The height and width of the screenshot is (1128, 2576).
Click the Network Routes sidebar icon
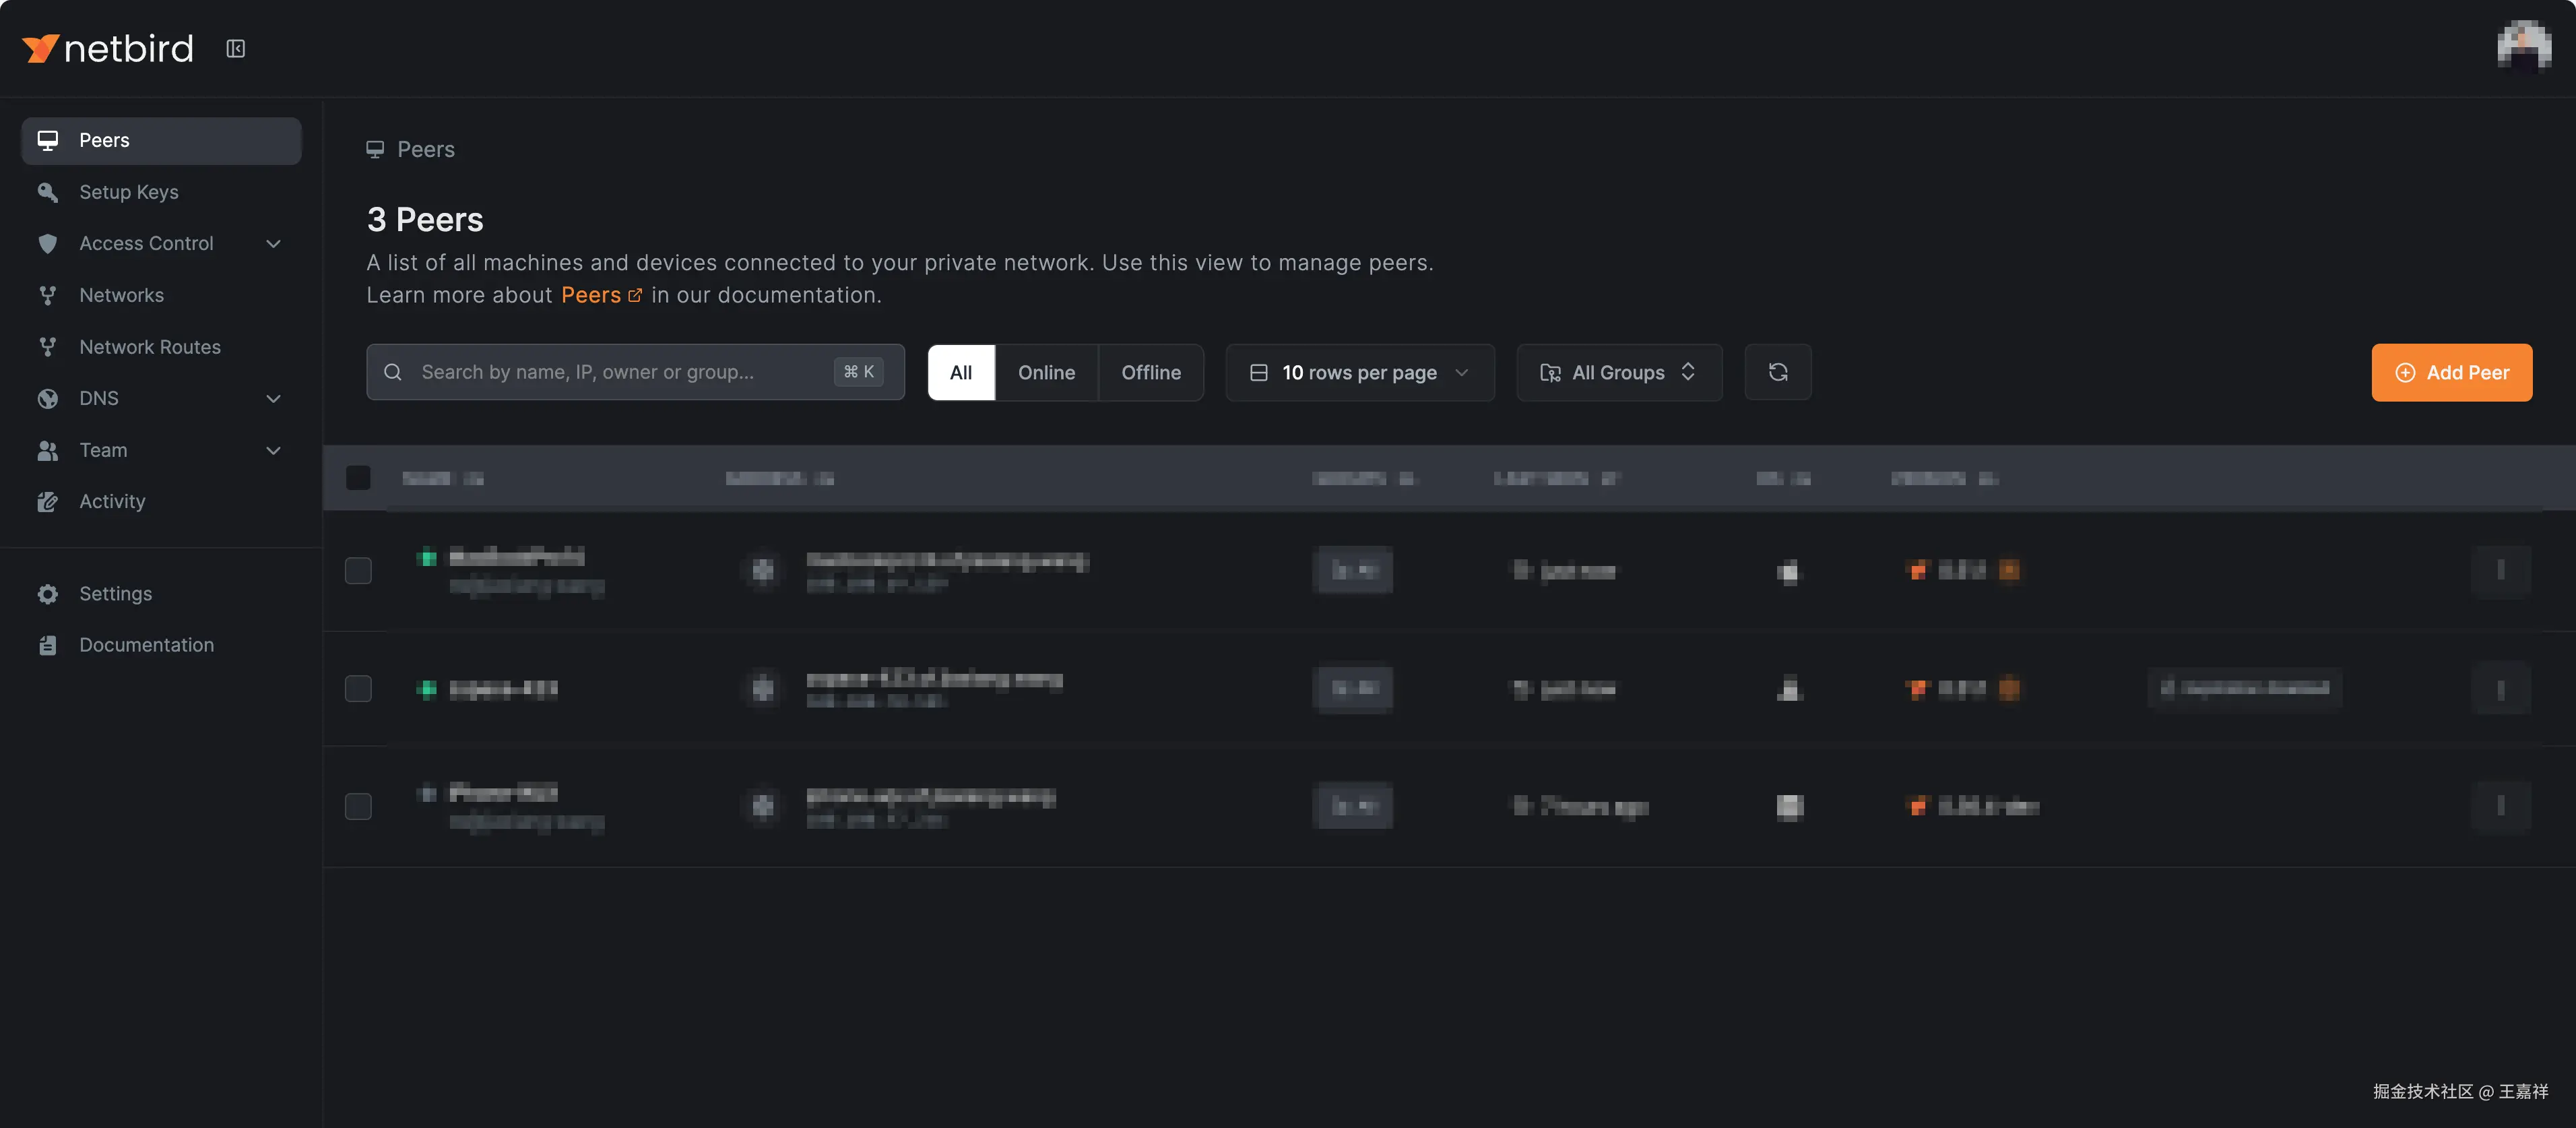[47, 347]
